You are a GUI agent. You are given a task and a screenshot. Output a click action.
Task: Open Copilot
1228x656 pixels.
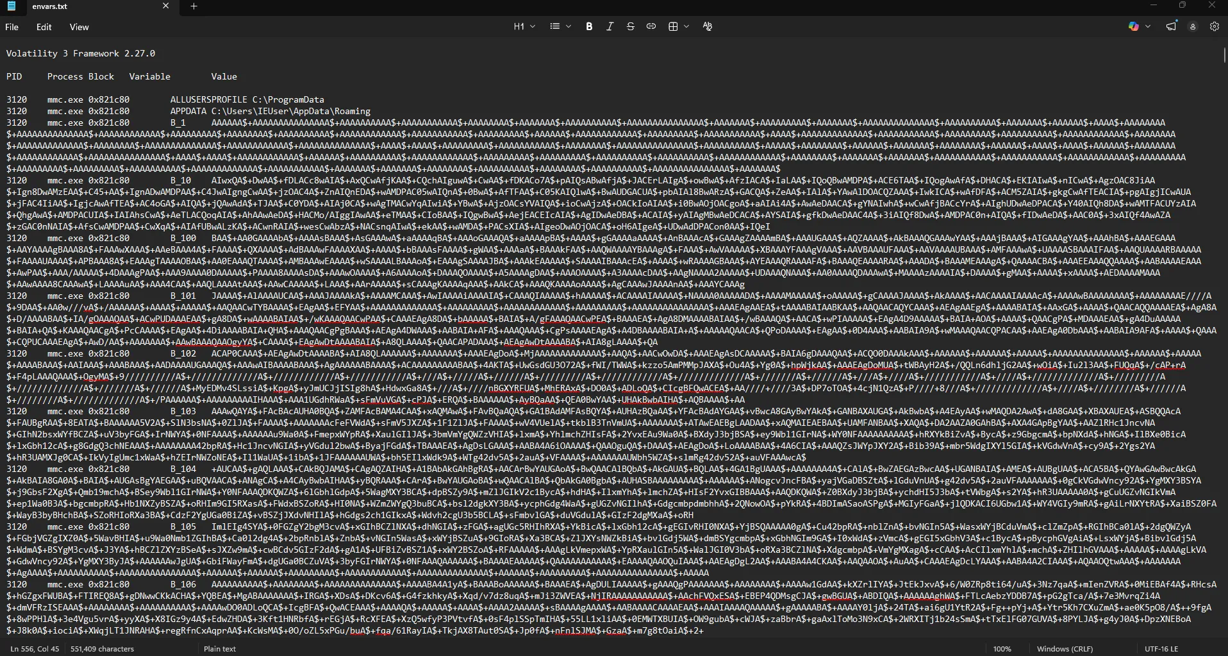pyautogui.click(x=1134, y=26)
